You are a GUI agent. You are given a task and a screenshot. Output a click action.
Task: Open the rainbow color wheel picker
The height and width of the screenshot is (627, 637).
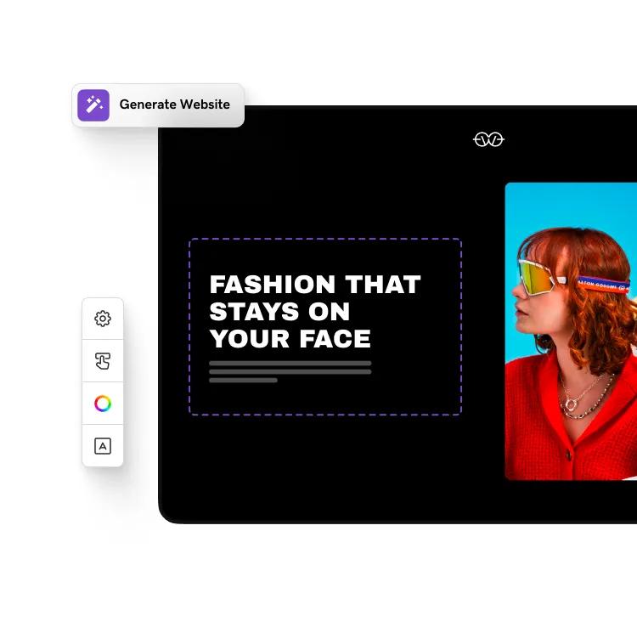point(103,404)
